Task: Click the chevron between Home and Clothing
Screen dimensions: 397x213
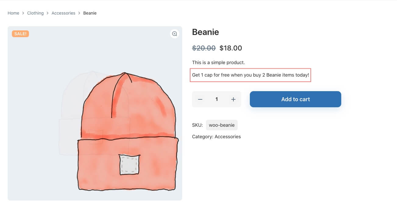Action: [x=23, y=13]
